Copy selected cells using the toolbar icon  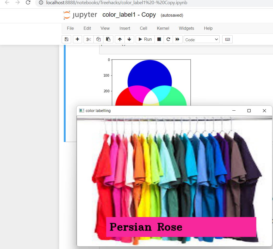coord(98,39)
